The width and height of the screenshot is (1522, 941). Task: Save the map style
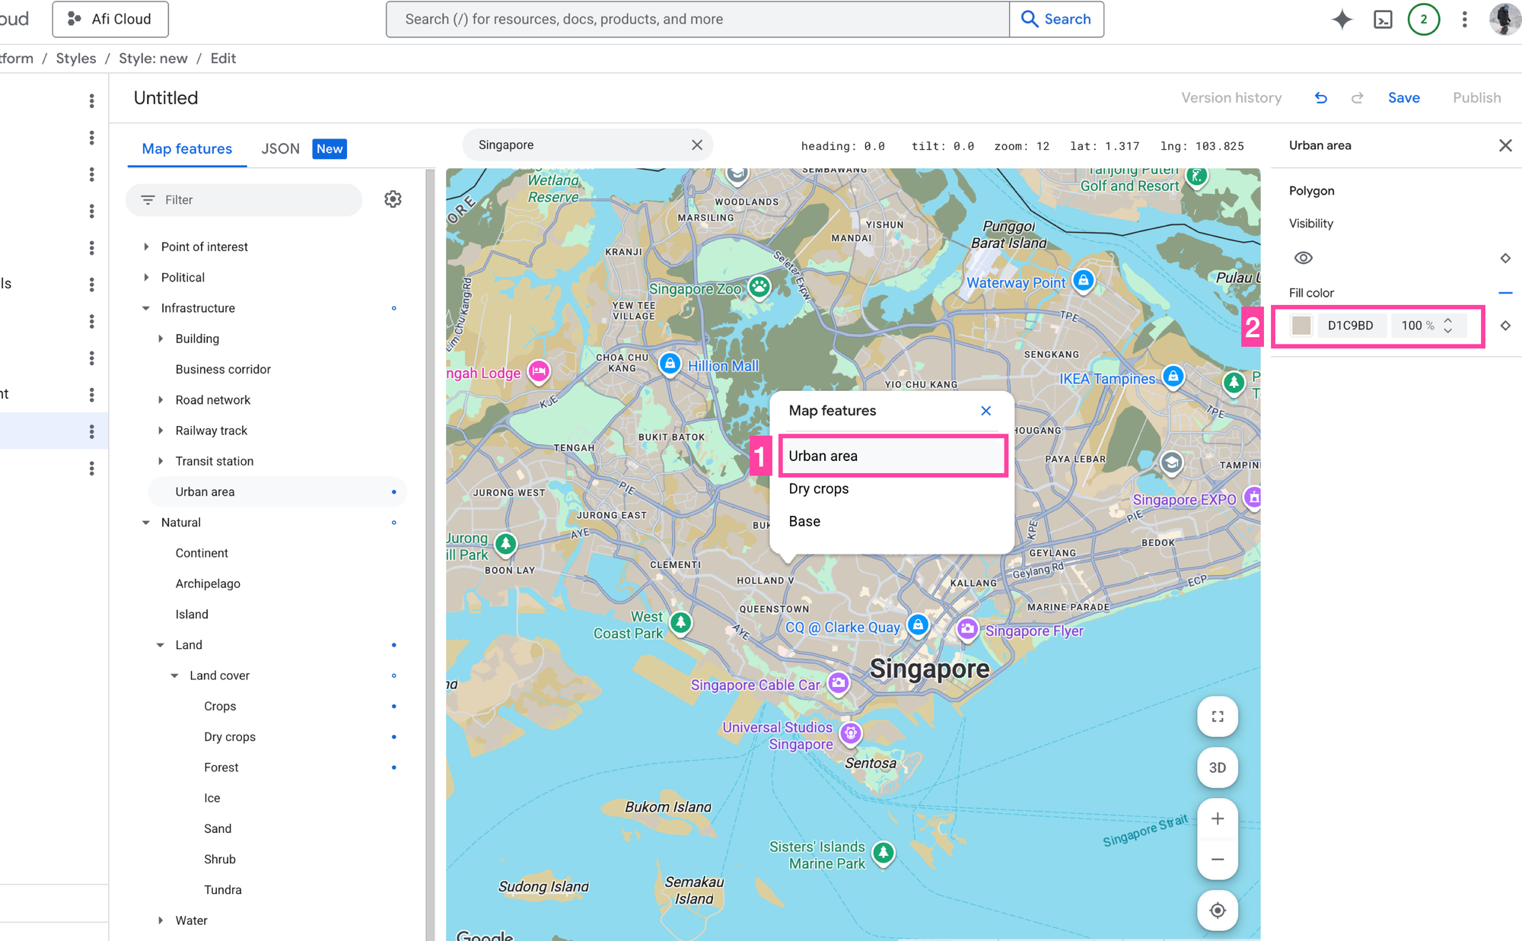click(x=1403, y=98)
